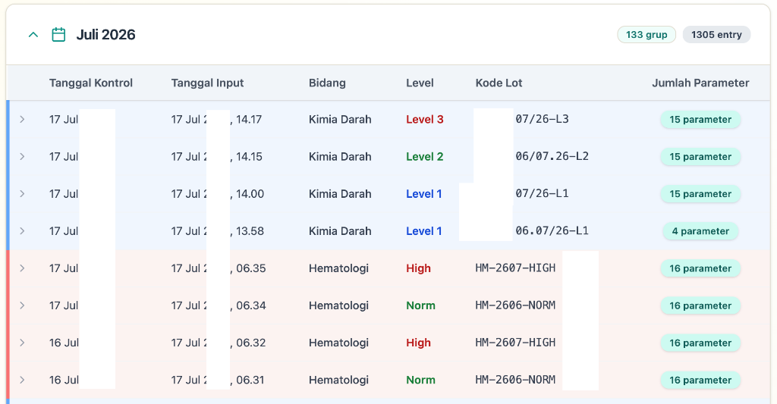Click Hematologi in the 06.31 row
Image resolution: width=777 pixels, height=404 pixels.
point(338,380)
